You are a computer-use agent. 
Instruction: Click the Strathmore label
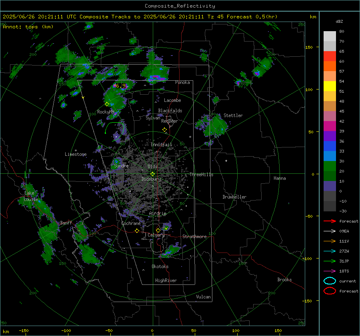coord(194,237)
